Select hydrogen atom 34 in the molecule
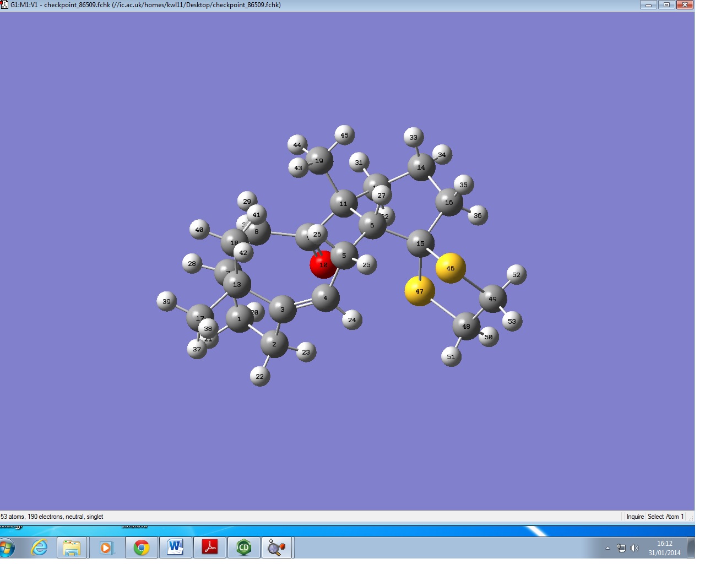The width and height of the screenshot is (705, 564). pos(442,155)
